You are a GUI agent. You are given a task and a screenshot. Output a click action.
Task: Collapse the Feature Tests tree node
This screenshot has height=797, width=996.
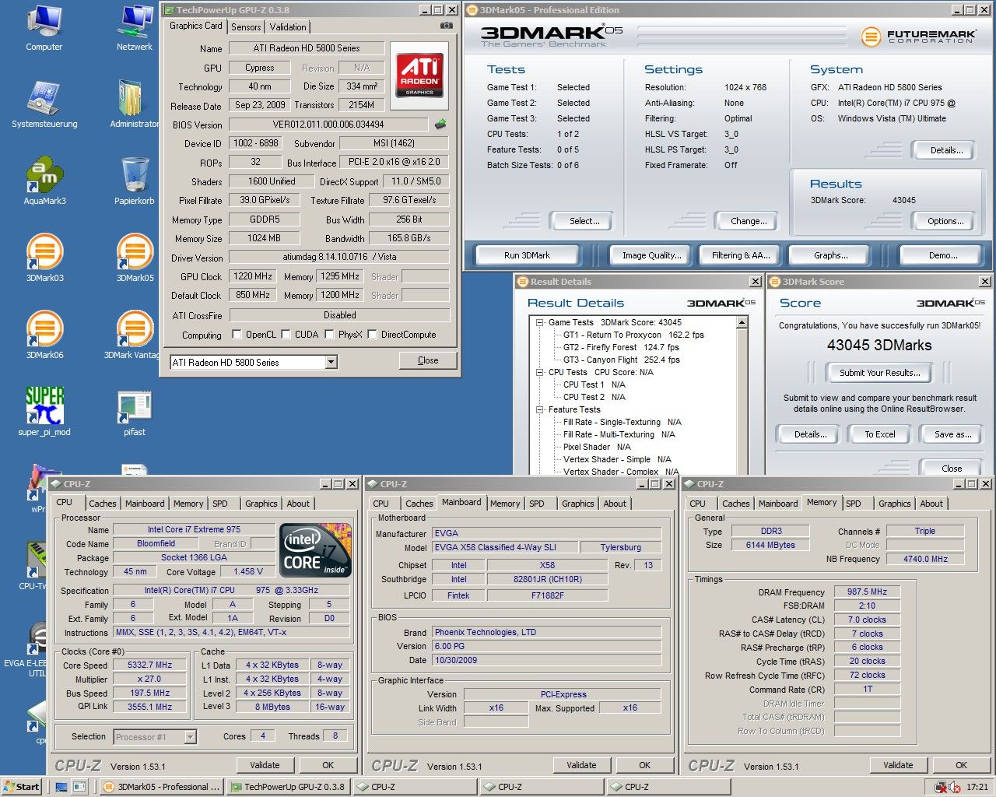coord(539,409)
